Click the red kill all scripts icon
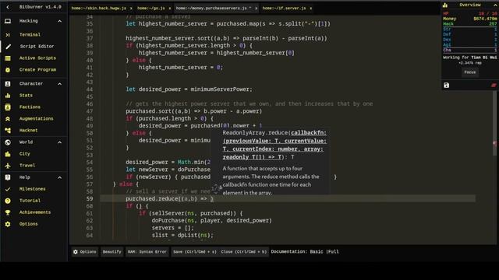 494,85
